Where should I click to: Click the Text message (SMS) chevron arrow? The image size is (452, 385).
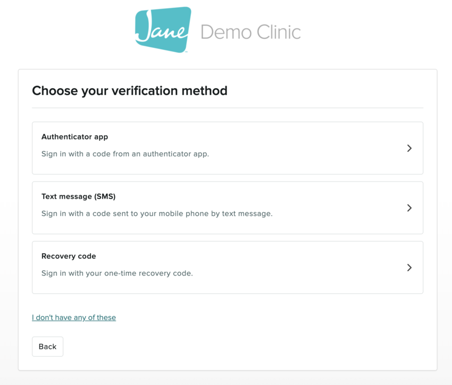pos(409,208)
